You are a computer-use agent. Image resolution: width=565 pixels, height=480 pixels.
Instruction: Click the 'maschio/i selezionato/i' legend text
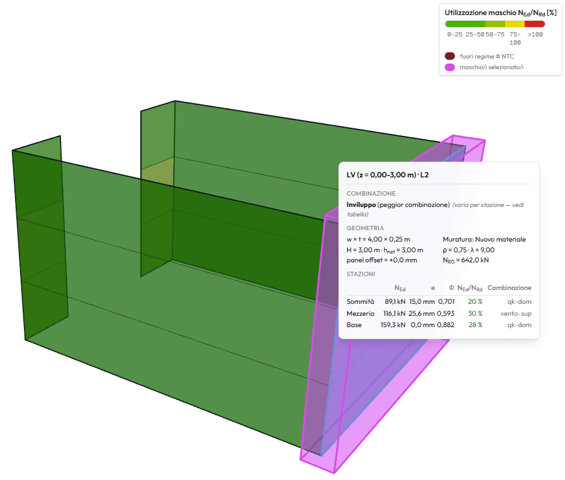tap(491, 67)
